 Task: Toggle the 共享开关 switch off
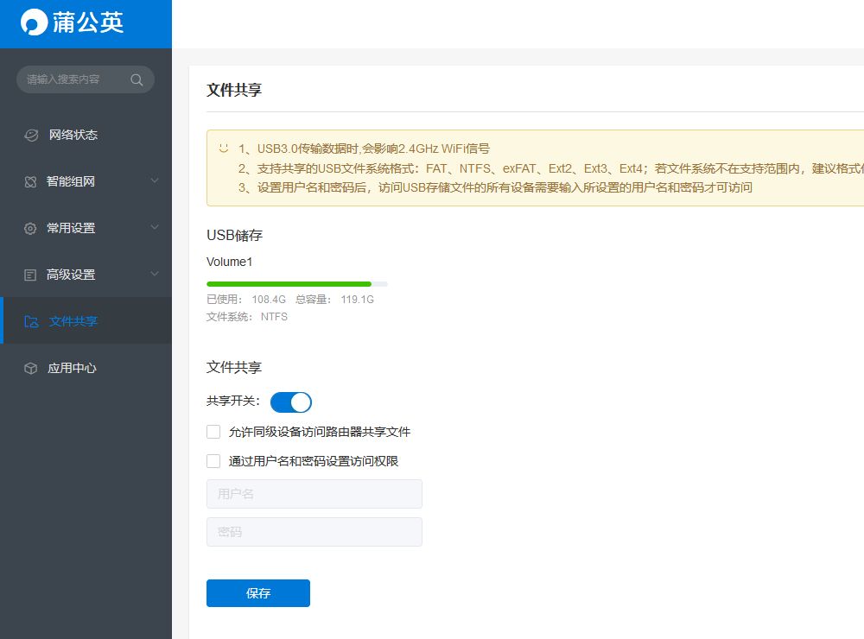pos(291,402)
